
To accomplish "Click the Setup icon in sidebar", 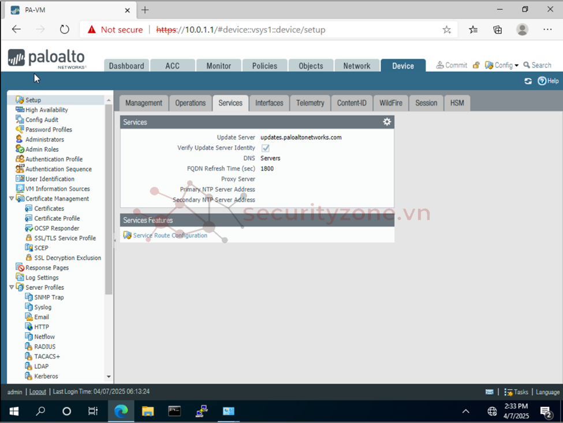I will click(20, 100).
